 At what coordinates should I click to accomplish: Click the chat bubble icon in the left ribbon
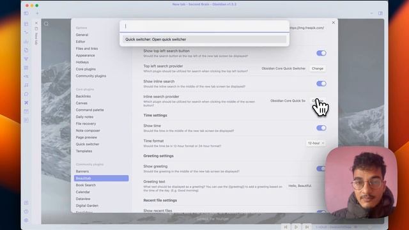[x=26, y=94]
